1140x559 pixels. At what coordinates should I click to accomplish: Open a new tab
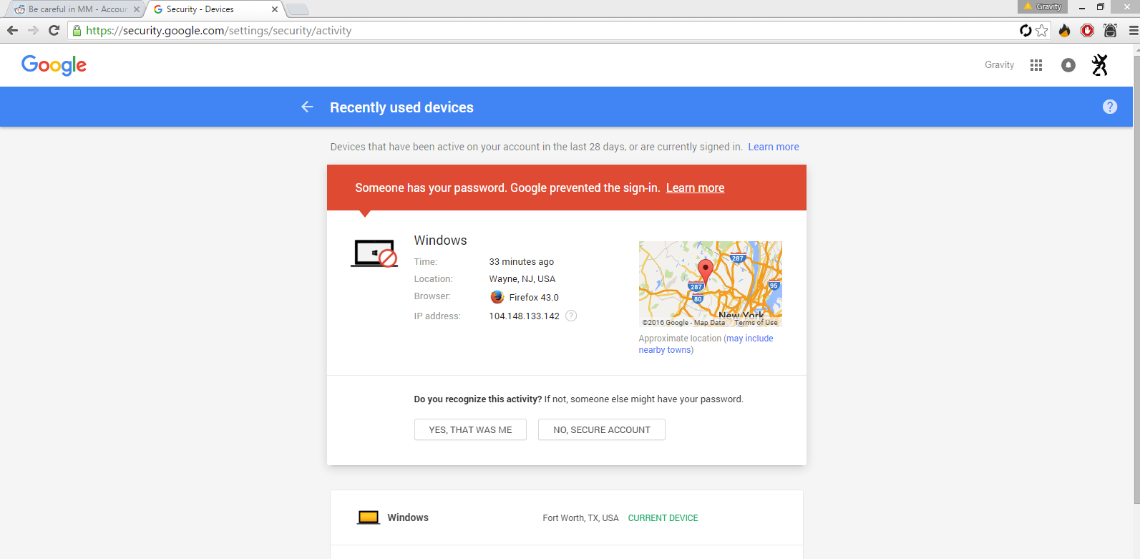pos(298,9)
